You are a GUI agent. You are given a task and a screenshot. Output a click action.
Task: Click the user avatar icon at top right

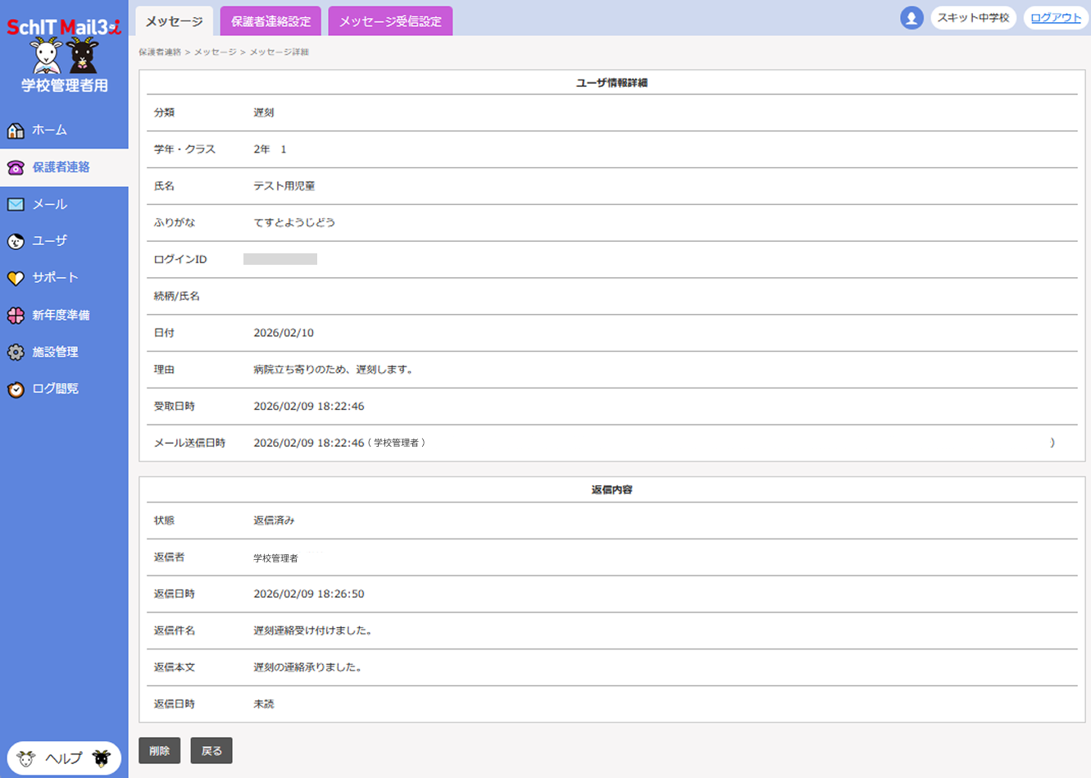coord(911,18)
